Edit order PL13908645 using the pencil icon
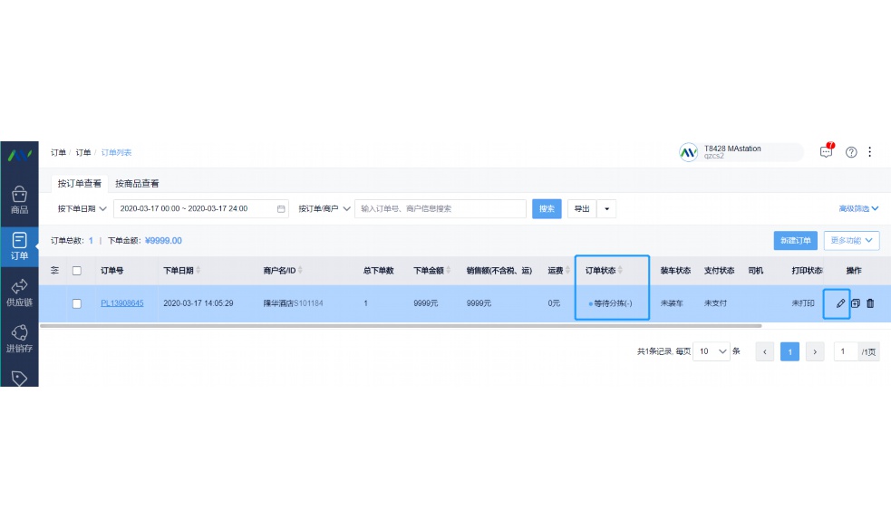 838,303
